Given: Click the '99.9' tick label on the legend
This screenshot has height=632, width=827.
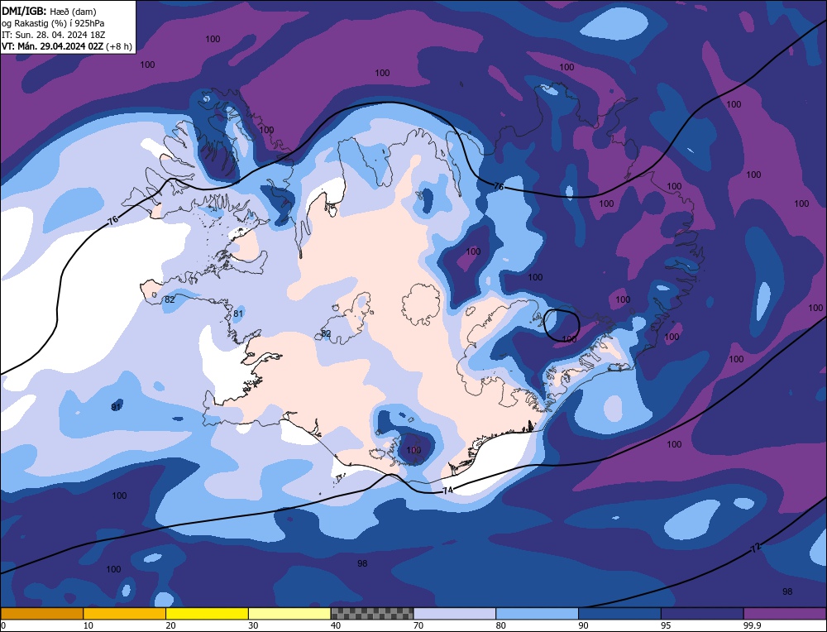Looking at the screenshot, I should pos(750,625).
